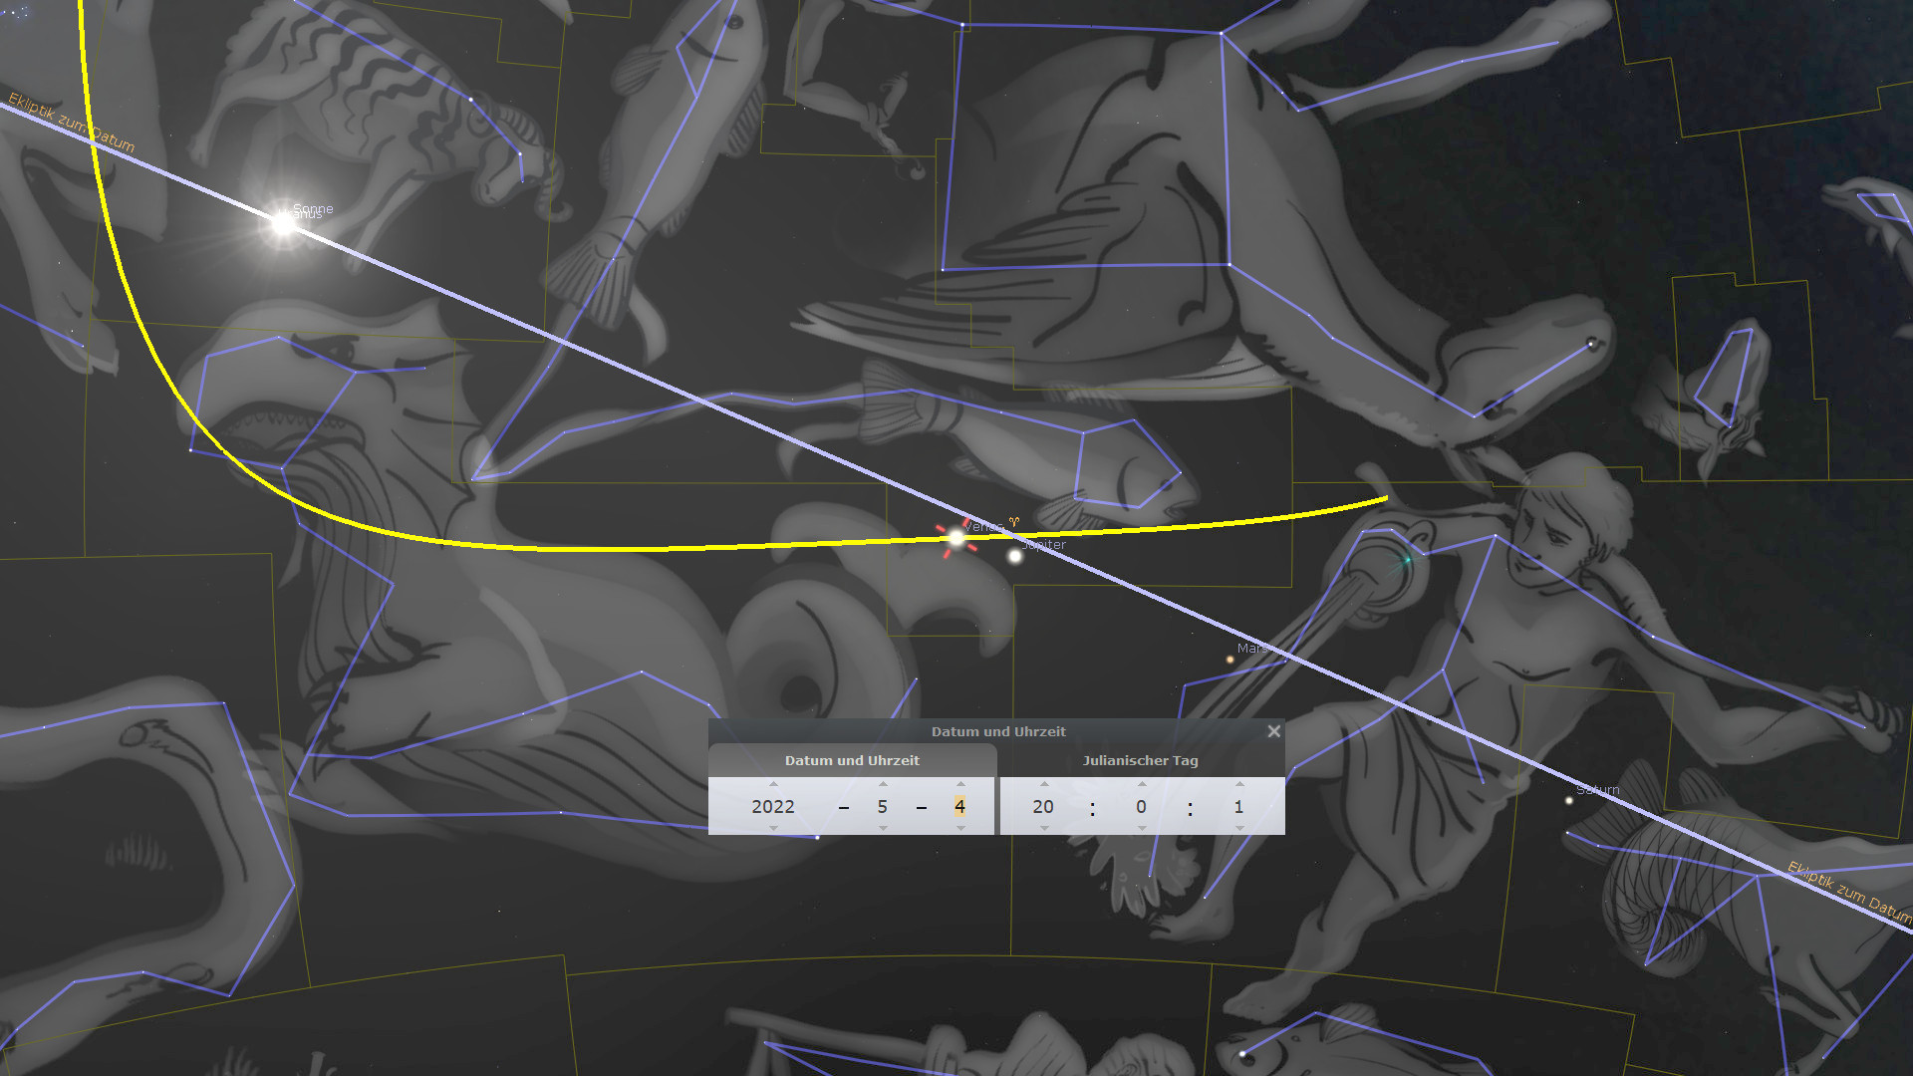
Task: Decrease the hour with the down arrow
Action: [x=1043, y=828]
